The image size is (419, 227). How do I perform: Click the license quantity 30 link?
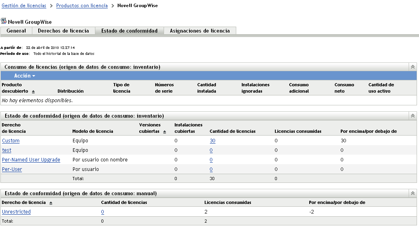212,141
